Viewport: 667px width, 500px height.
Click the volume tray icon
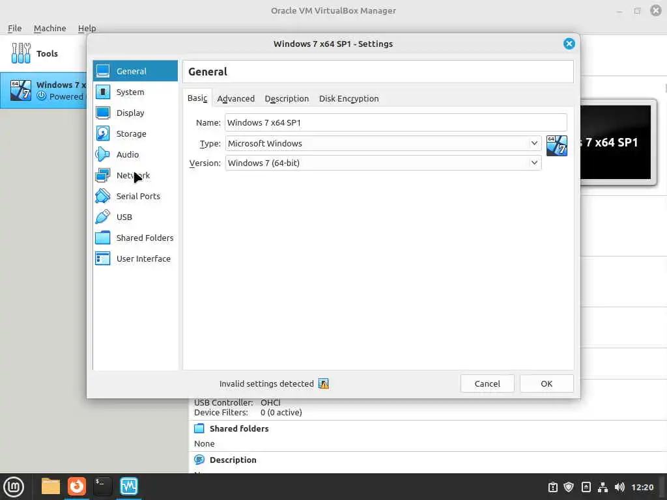[x=620, y=487]
